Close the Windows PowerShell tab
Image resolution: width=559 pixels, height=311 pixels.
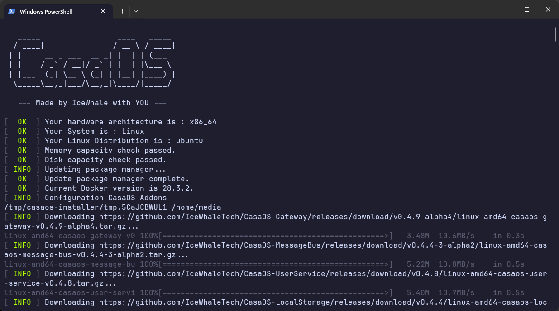pyautogui.click(x=103, y=11)
